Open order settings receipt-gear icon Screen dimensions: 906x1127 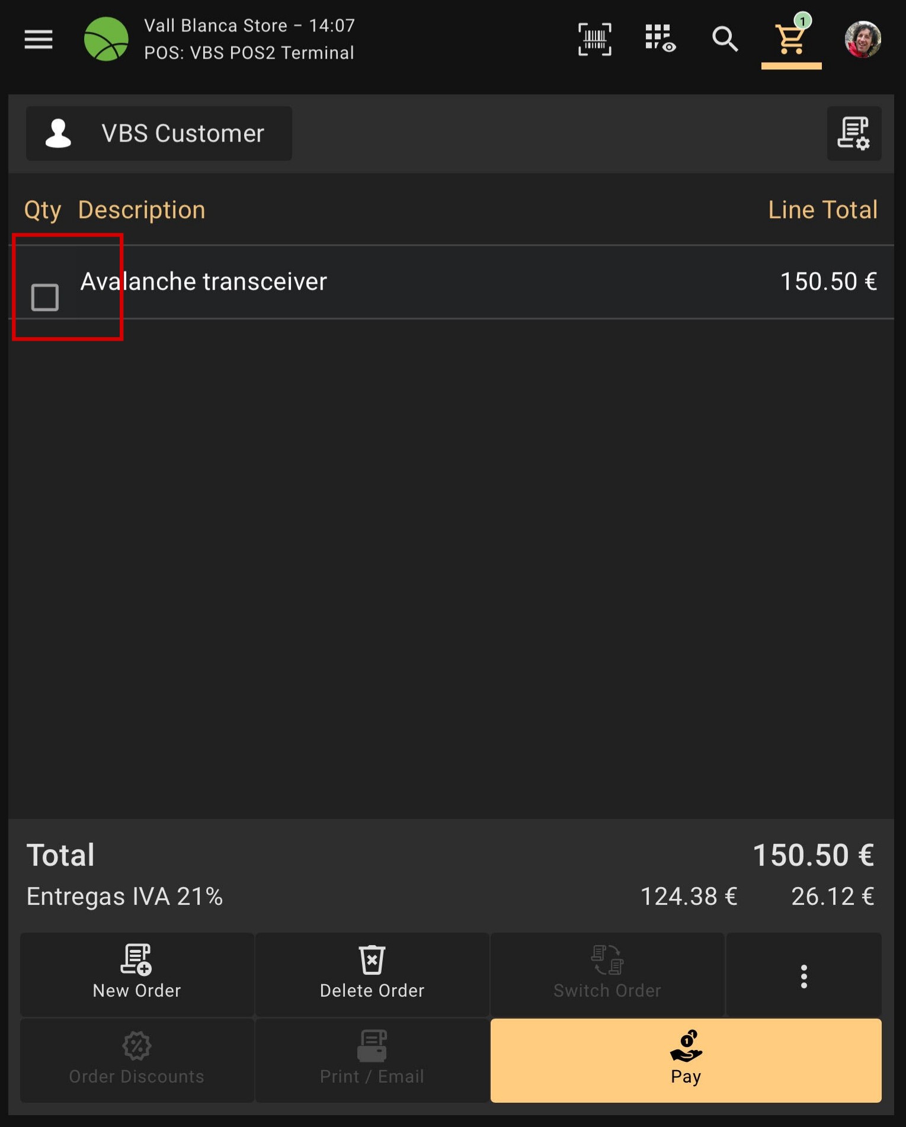(x=853, y=133)
